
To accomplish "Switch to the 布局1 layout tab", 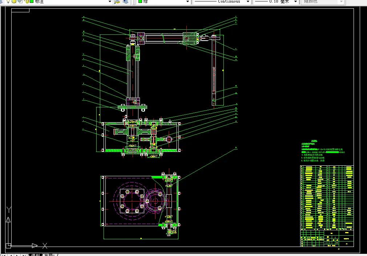I will (49, 255).
